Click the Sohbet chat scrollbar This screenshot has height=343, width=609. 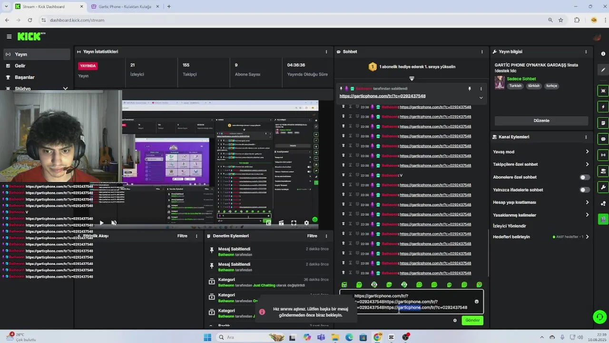(488, 252)
